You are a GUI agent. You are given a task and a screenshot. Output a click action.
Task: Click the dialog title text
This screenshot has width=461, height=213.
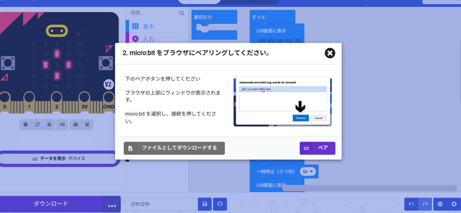[197, 54]
